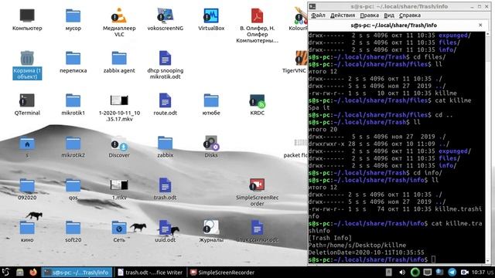Image resolution: width=495 pixels, height=278 pixels.
Task: Click terminal text DeletionDate=2020-10-11T10:35:55
Action: coord(366,253)
